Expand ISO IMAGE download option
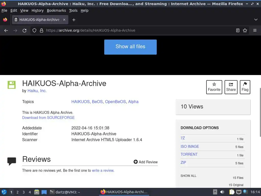Screen dimensions: 261x196 click(190, 146)
